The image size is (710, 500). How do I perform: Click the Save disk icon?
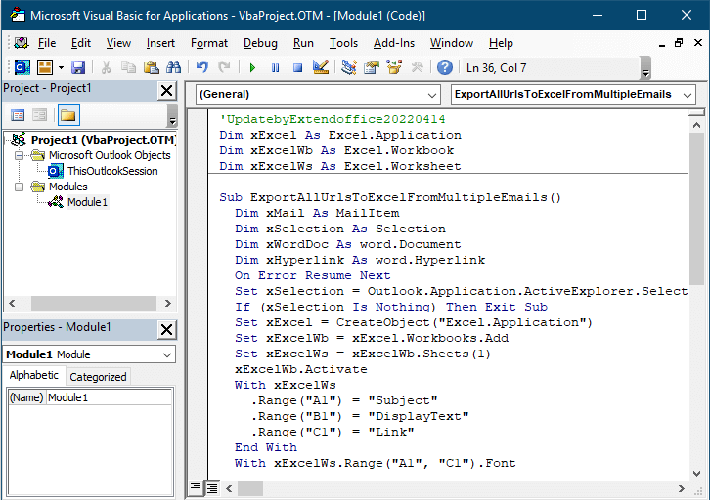point(78,67)
